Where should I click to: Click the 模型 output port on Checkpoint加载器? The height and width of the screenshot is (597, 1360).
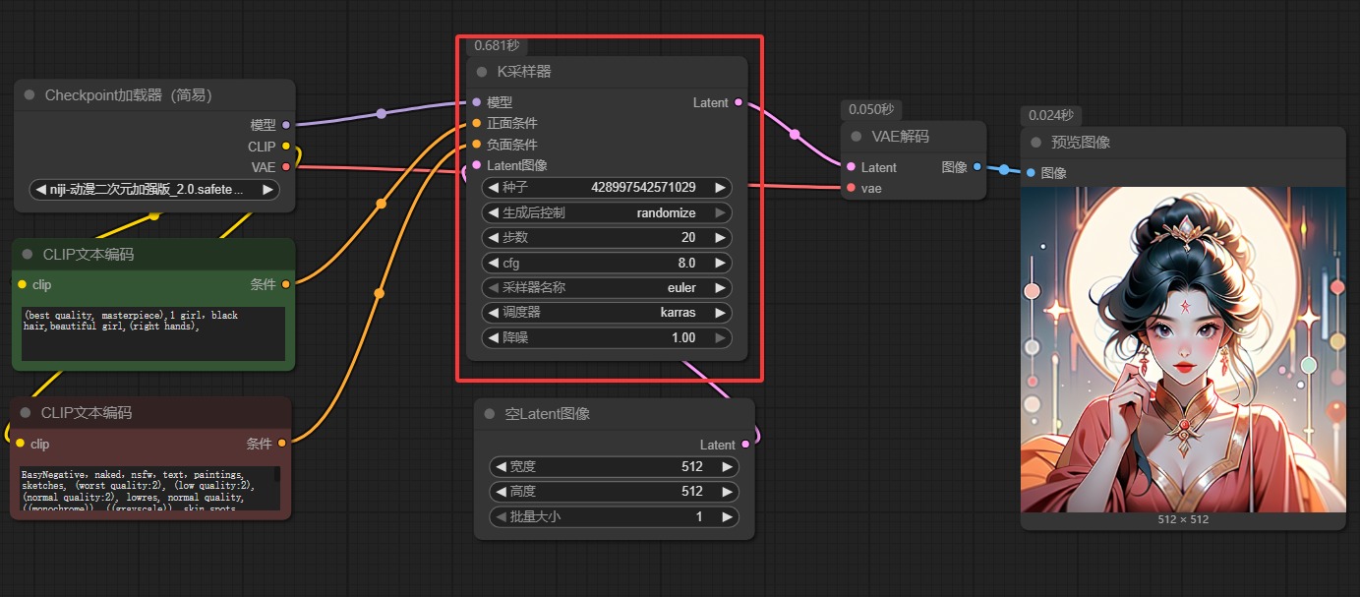pos(286,125)
